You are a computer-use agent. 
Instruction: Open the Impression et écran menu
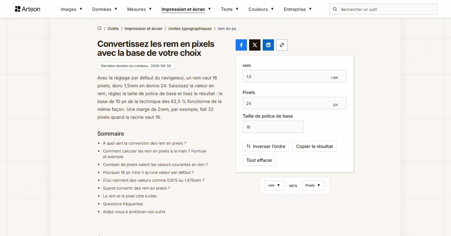coord(186,9)
